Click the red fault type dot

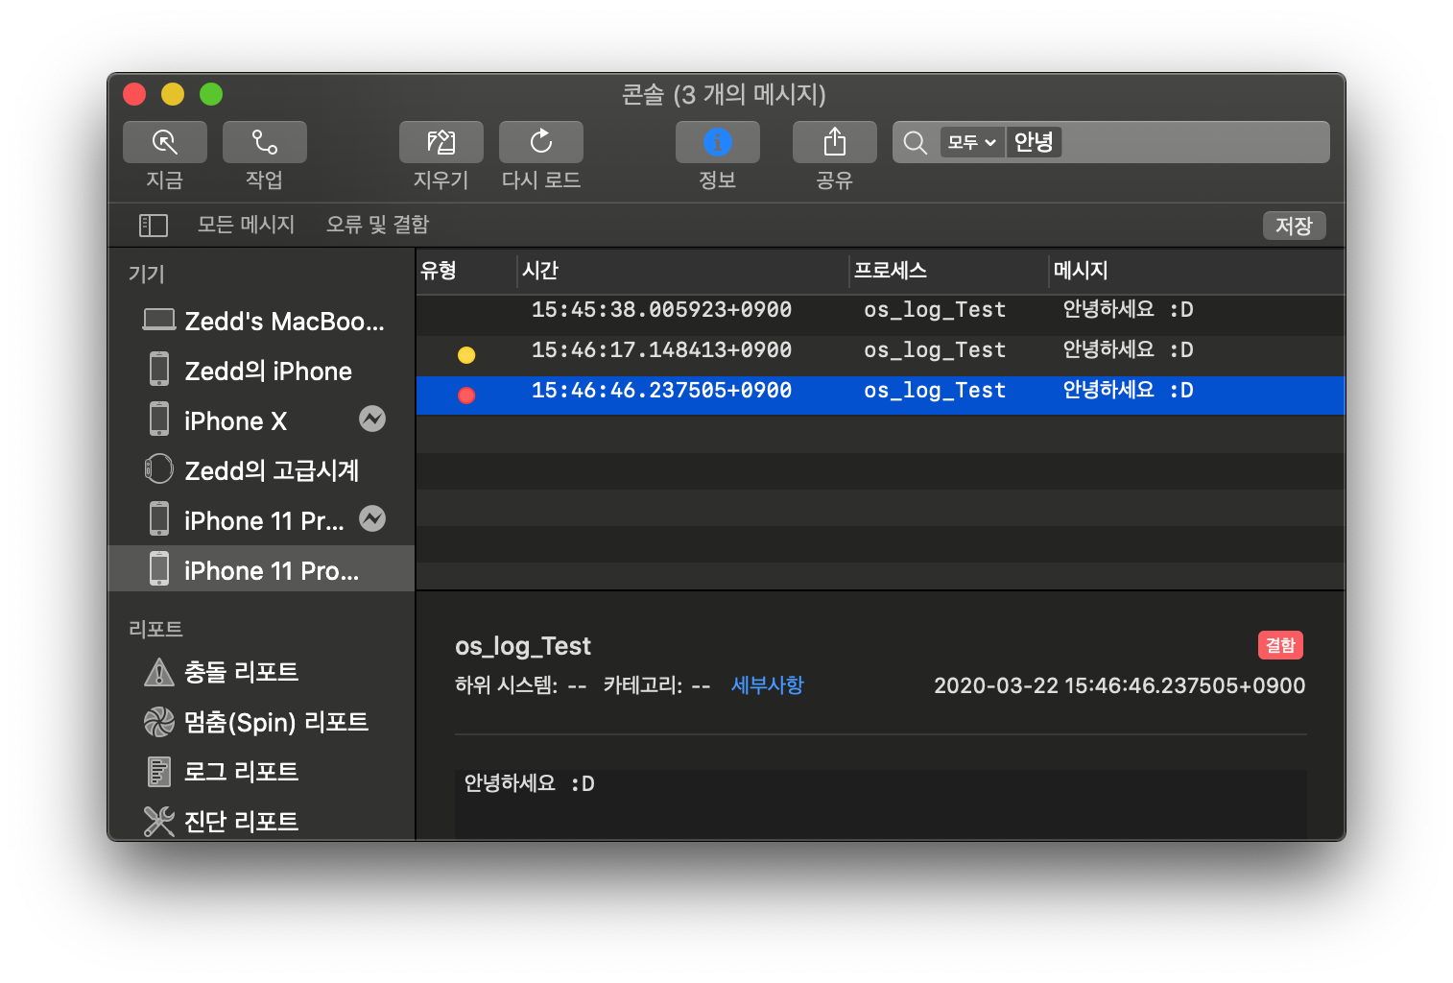[466, 396]
